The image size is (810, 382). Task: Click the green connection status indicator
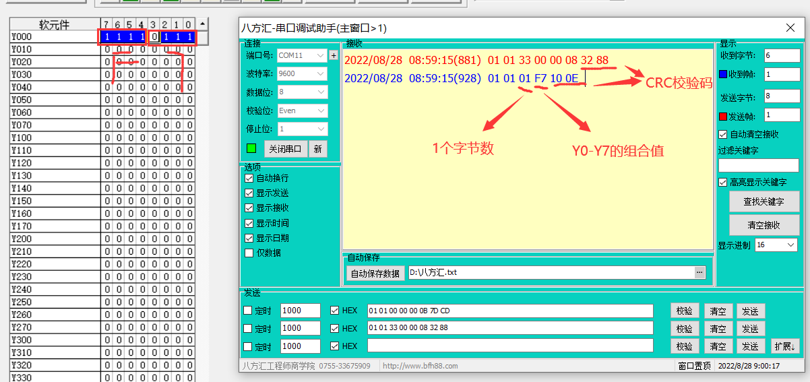pyautogui.click(x=251, y=148)
